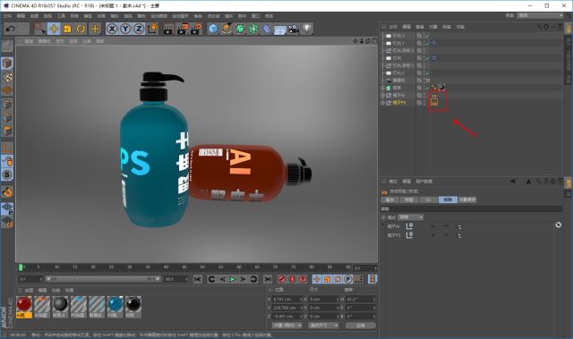
Task: Activate the Move tool
Action: pyautogui.click(x=54, y=29)
